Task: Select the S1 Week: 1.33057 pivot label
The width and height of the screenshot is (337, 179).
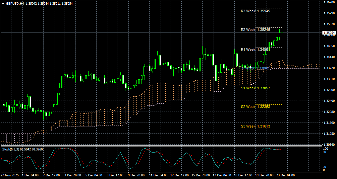Action: pyautogui.click(x=255, y=88)
